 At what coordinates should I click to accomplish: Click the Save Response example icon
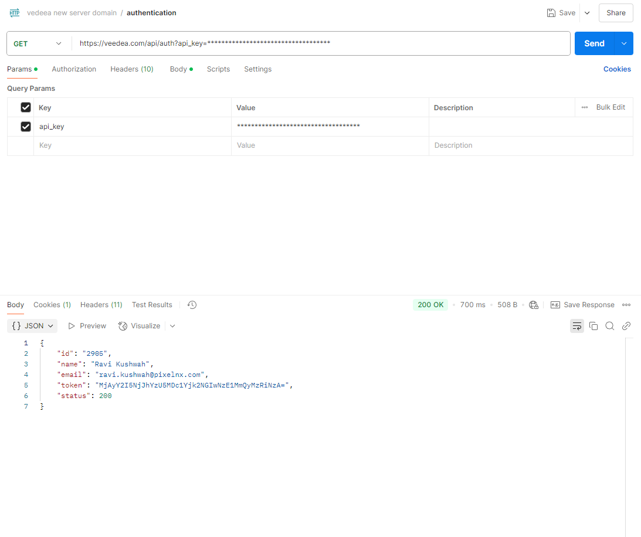[555, 305]
